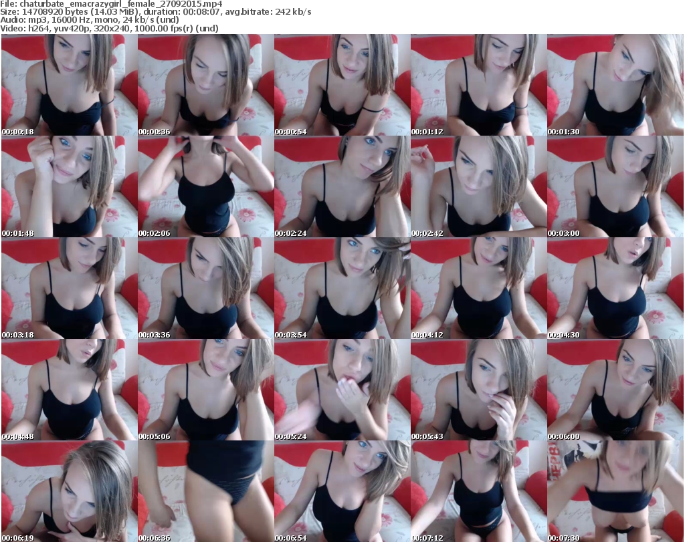Image resolution: width=685 pixels, height=542 pixels.
Task: Choose the frame at 00:04:30
Action: pos(615,289)
